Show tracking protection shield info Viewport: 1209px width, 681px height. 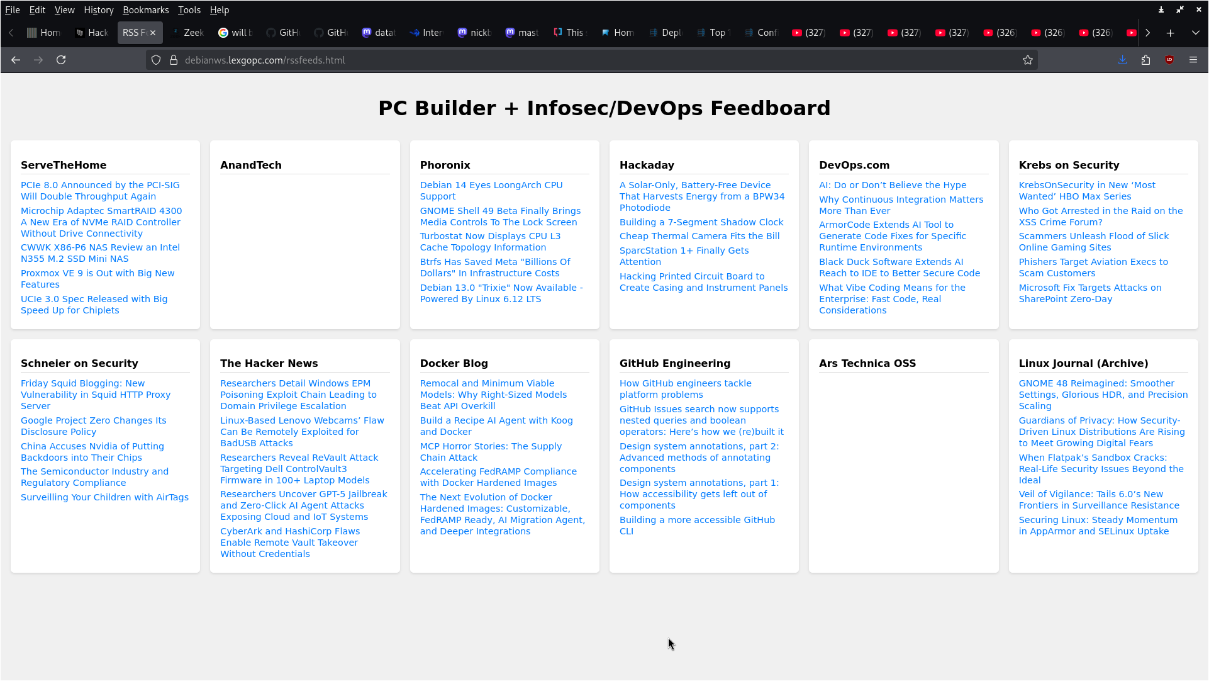(156, 60)
